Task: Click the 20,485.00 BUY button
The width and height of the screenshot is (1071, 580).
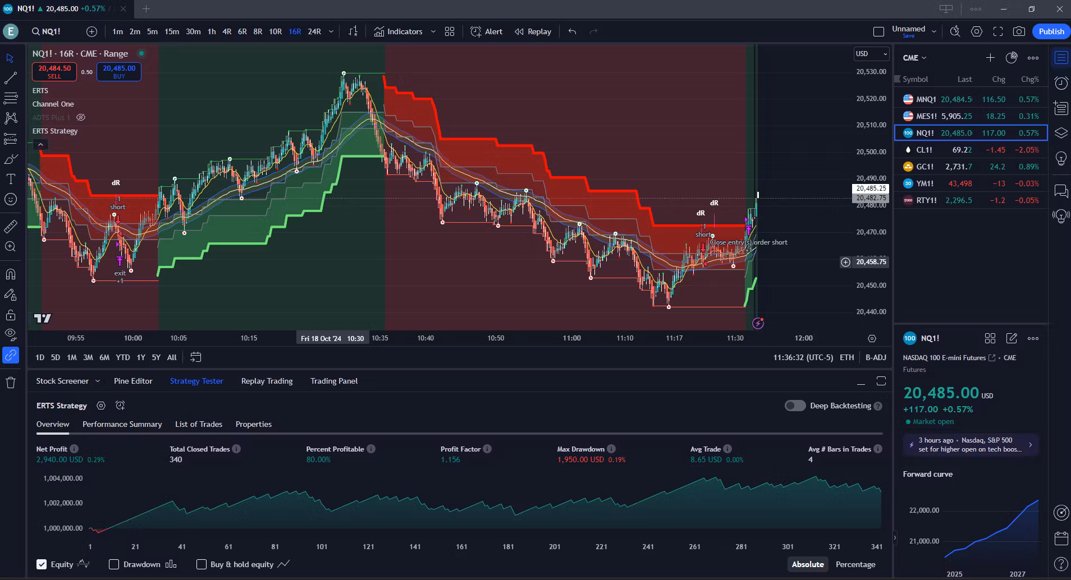Action: tap(119, 72)
